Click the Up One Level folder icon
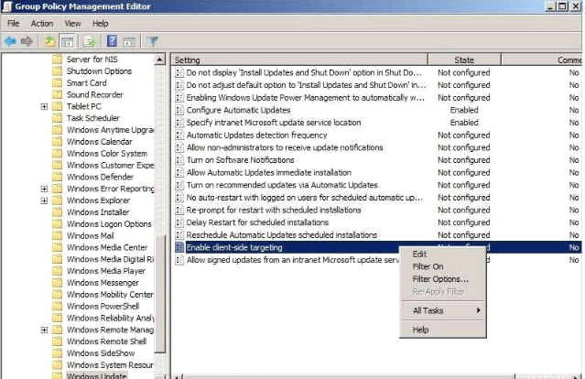585x379 pixels. (x=49, y=41)
